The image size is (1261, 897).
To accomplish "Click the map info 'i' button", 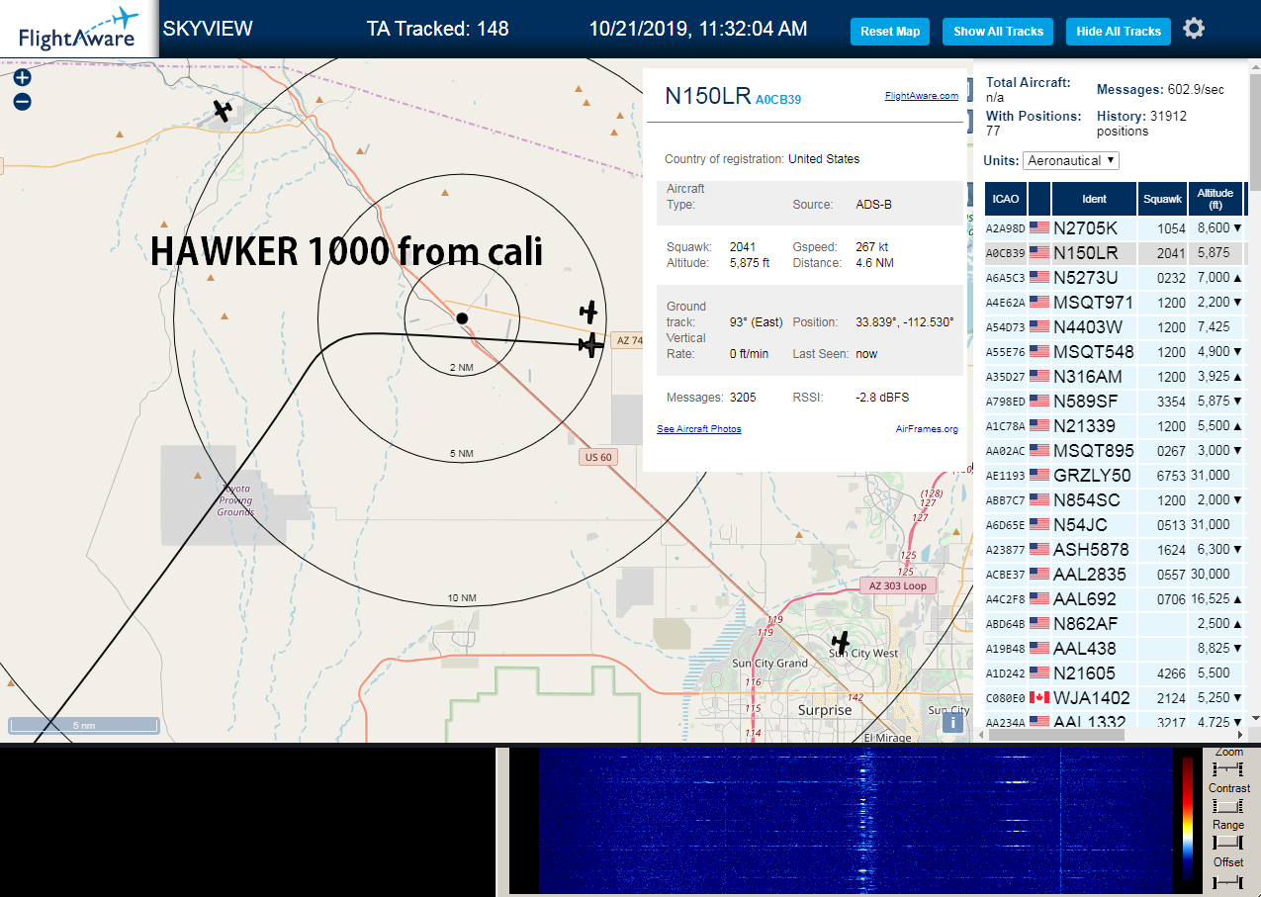I will (953, 722).
